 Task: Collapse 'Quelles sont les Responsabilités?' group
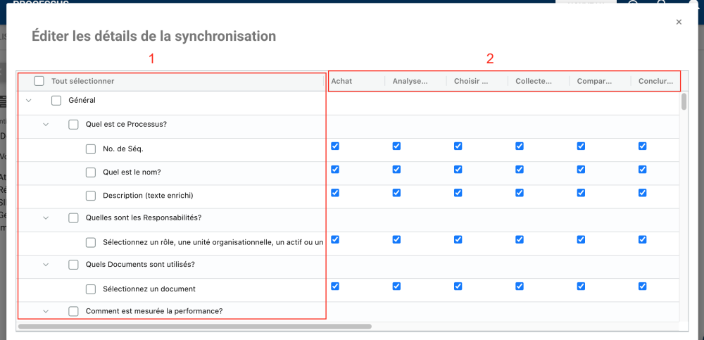click(46, 218)
